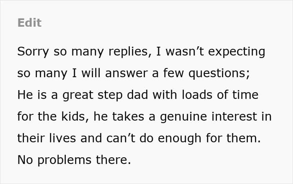Screen dimensions: 293x184
Task: Click the word "takes"
Action: click(x=128, y=116)
